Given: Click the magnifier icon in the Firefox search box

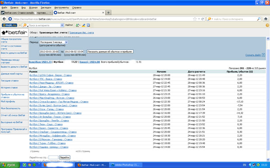Looking at the screenshot, I should 259,19.
